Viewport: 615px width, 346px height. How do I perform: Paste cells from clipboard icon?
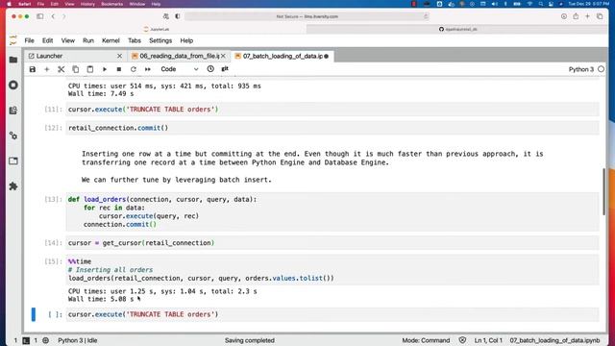click(89, 69)
